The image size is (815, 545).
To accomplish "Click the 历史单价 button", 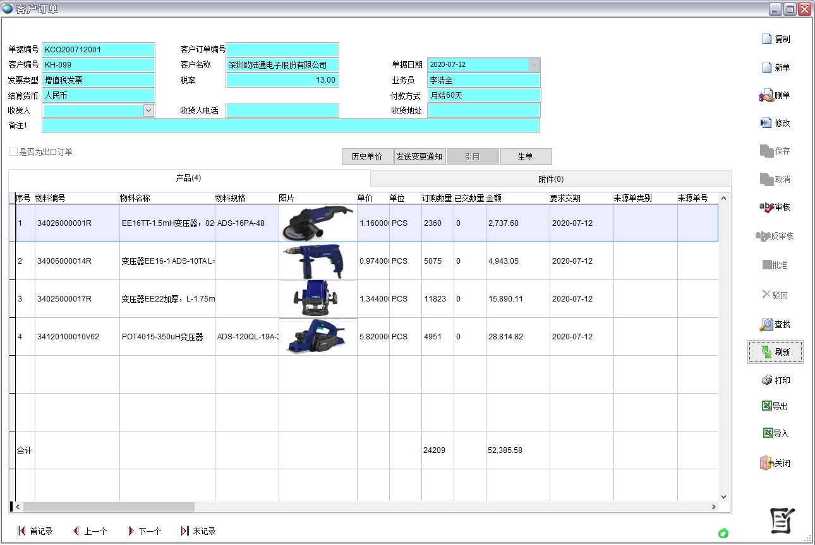I will pos(367,156).
